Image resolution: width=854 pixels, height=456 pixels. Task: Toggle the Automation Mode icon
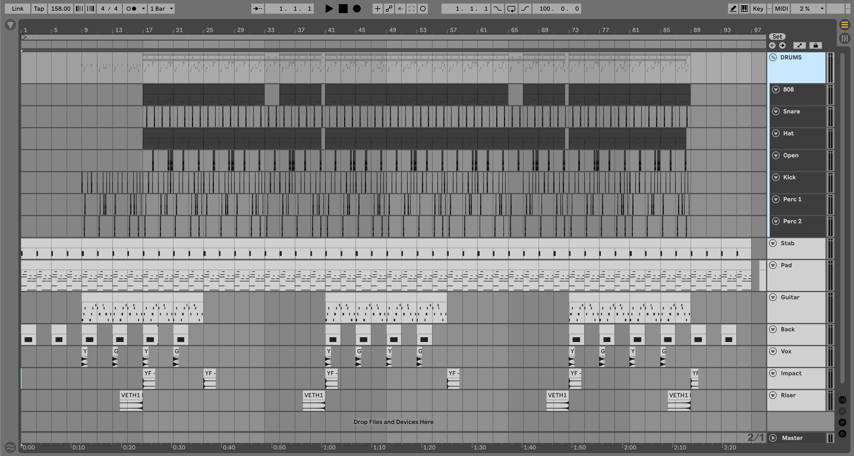pos(799,45)
